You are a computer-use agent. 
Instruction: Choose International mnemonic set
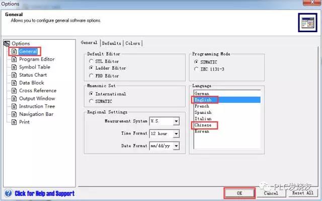click(91, 94)
